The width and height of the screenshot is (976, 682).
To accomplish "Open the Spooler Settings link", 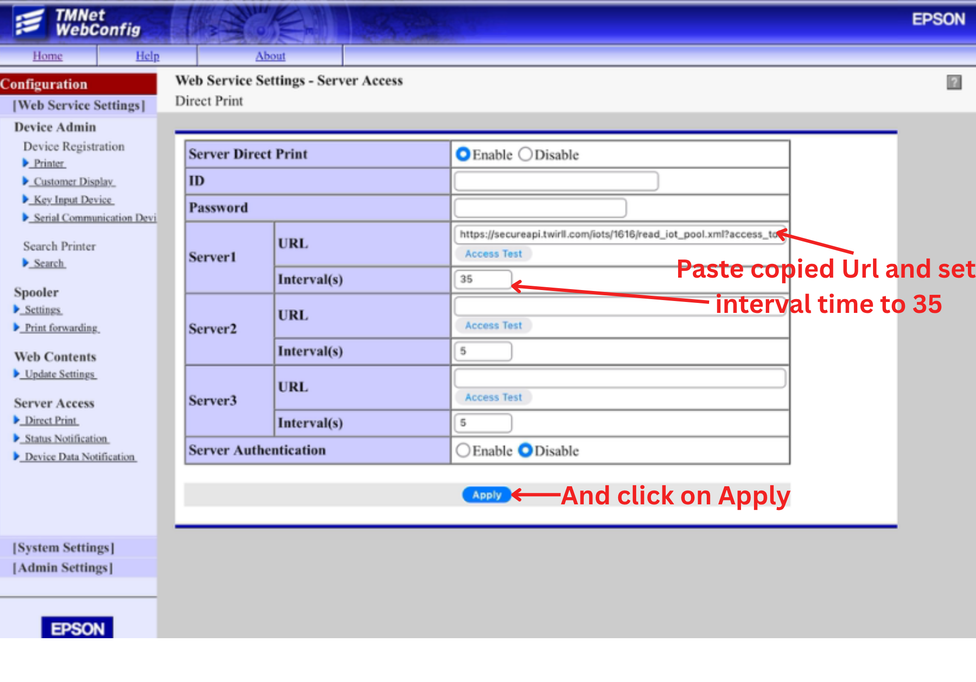I will 43,310.
